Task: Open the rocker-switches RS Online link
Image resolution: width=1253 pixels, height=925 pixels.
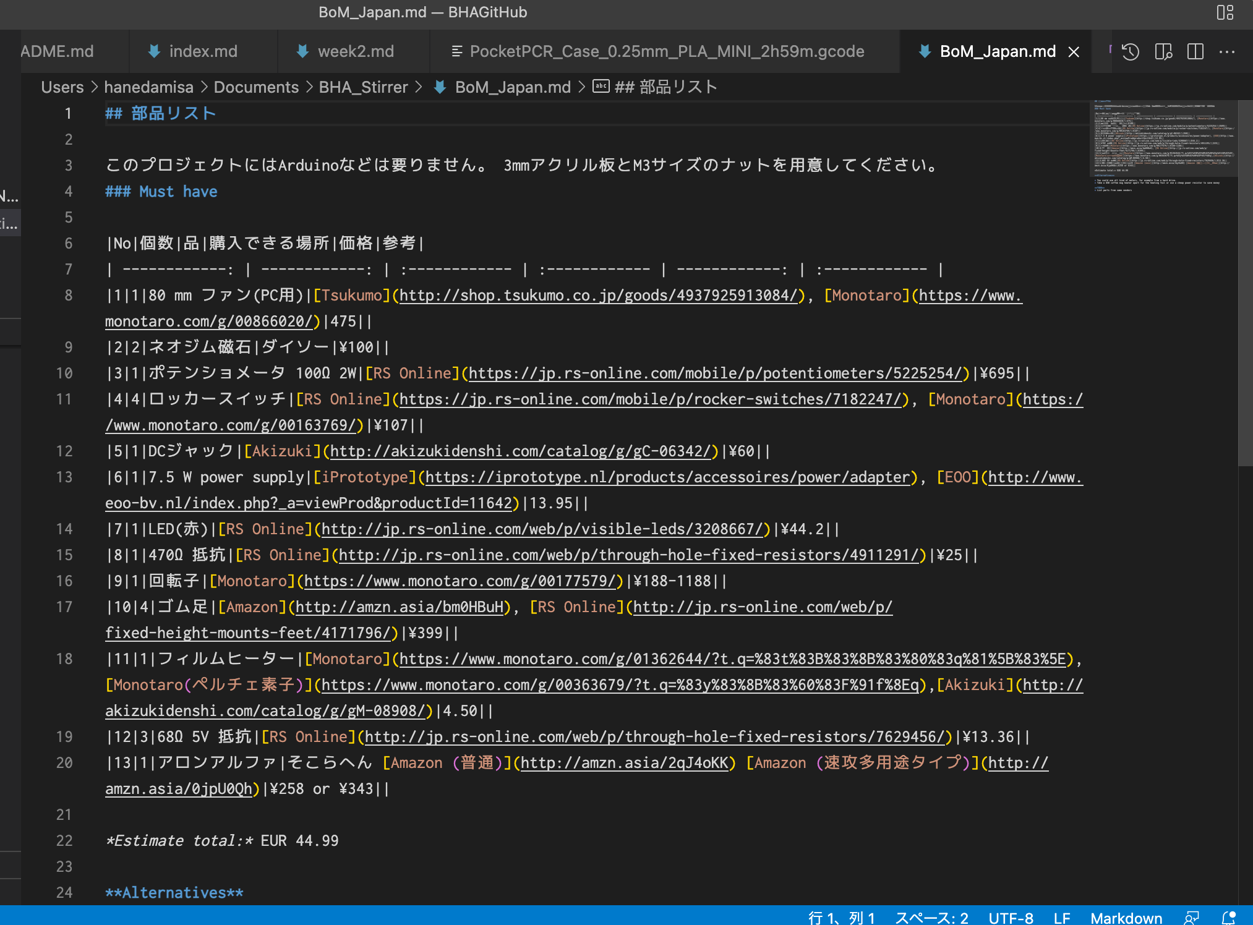Action: pos(649,399)
